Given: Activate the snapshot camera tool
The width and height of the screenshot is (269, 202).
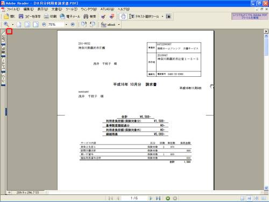Looking at the screenshot, I should (168, 17).
